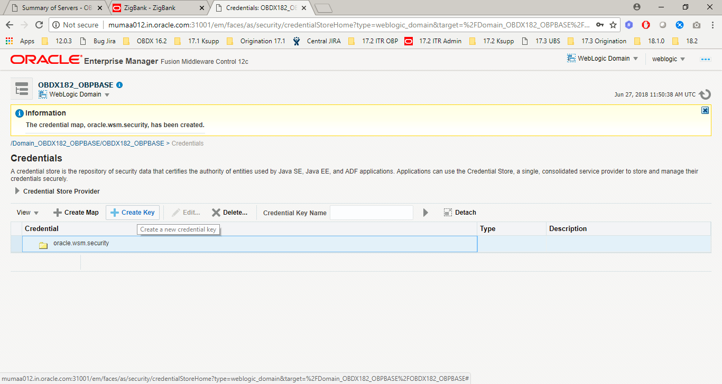
Task: Click the Detach button
Action: point(460,213)
